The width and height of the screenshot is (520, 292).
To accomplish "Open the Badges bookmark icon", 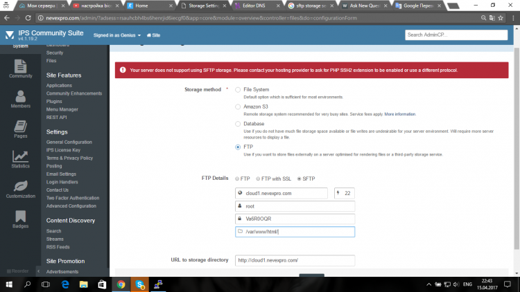I will pos(20,219).
